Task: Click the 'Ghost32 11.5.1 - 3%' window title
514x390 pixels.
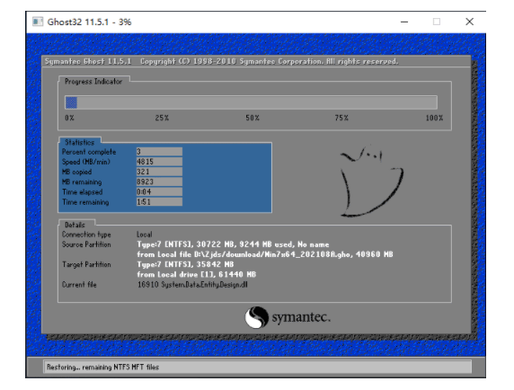Action: (x=89, y=22)
